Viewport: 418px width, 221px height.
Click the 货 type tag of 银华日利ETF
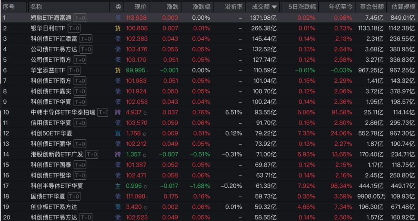tap(118, 28)
